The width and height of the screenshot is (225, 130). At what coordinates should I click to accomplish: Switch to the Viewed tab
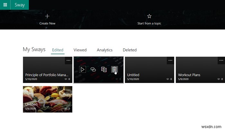(80, 50)
